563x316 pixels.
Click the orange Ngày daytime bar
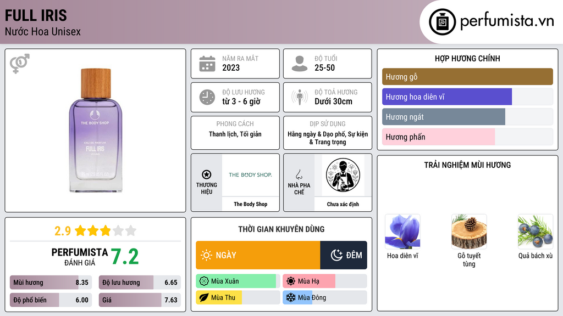coord(258,255)
